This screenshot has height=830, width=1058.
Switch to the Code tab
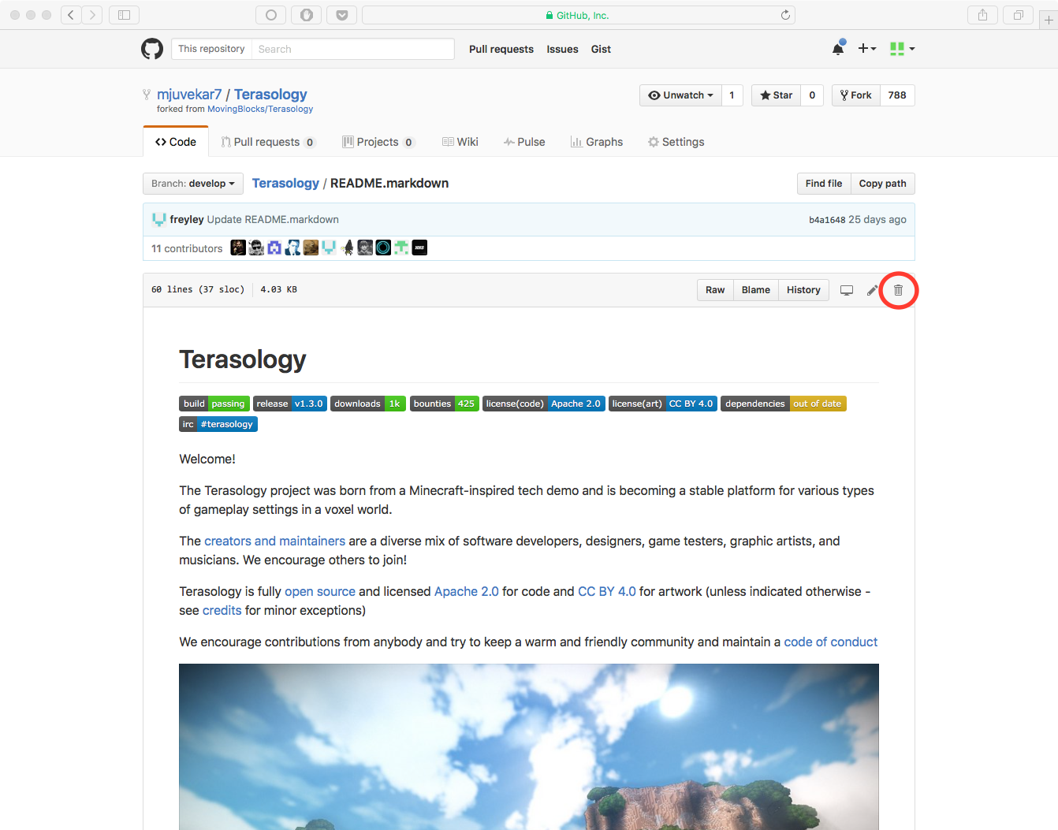(x=176, y=142)
